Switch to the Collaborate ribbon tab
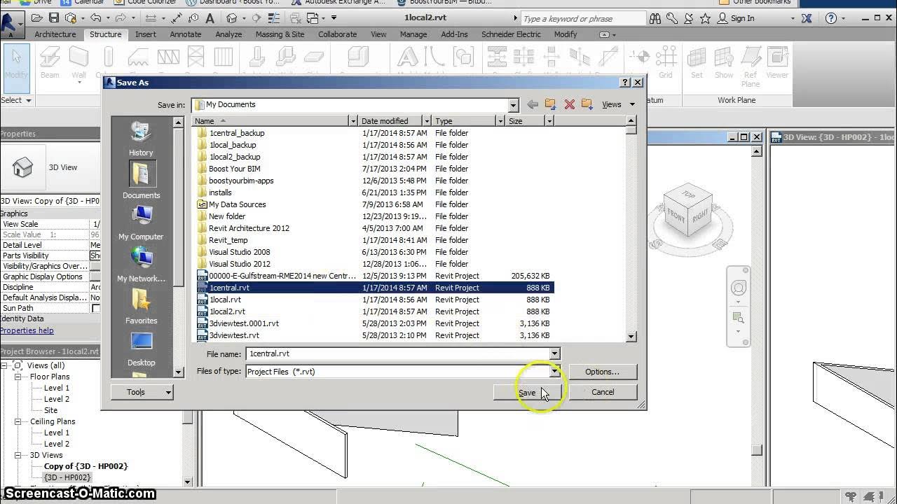Screen dimensions: 897x504 (x=337, y=34)
